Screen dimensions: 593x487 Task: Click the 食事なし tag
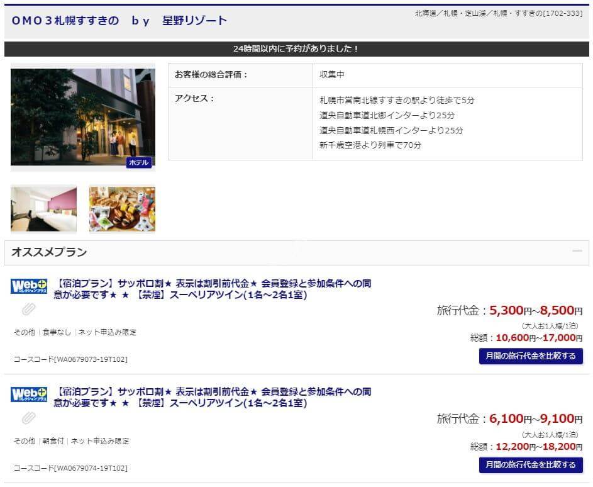[x=57, y=332]
